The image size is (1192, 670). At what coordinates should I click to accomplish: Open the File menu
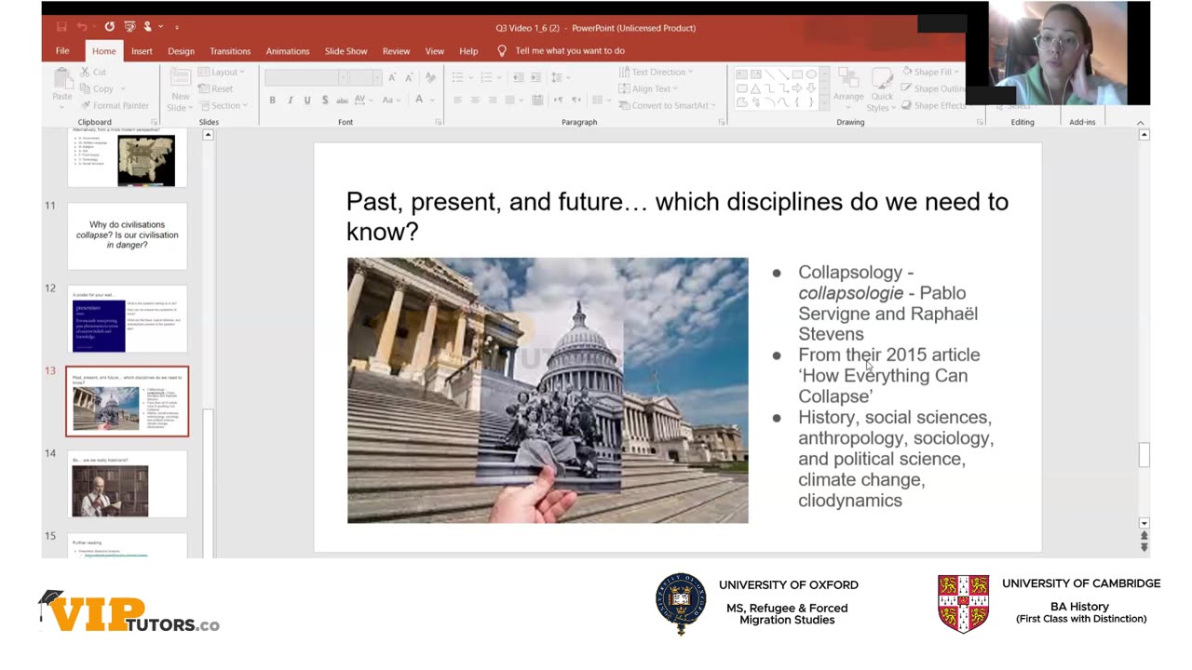click(x=62, y=51)
